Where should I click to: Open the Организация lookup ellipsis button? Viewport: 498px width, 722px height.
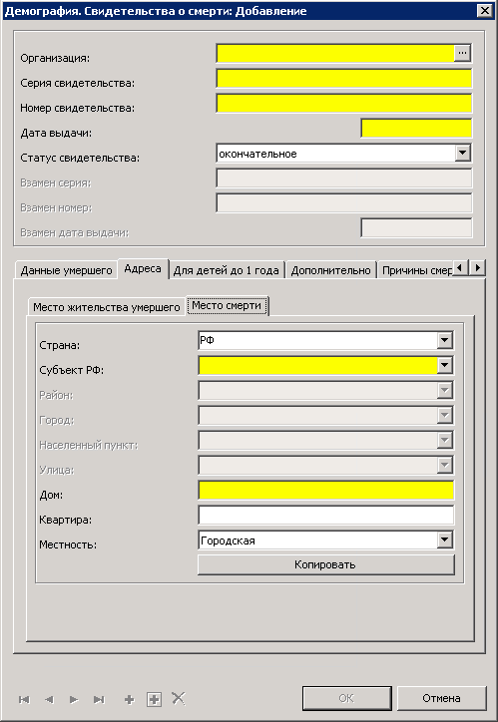click(462, 54)
